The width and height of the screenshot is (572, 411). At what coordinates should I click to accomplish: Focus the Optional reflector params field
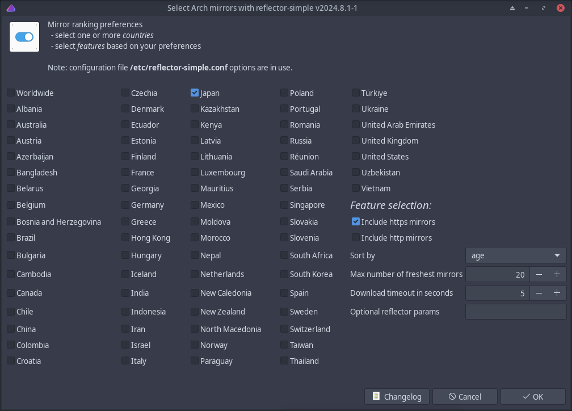[515, 312]
